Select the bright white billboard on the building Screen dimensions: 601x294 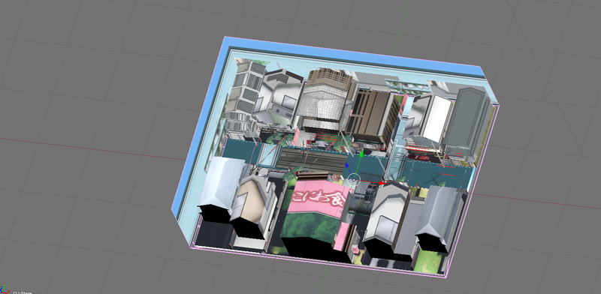tap(437, 118)
